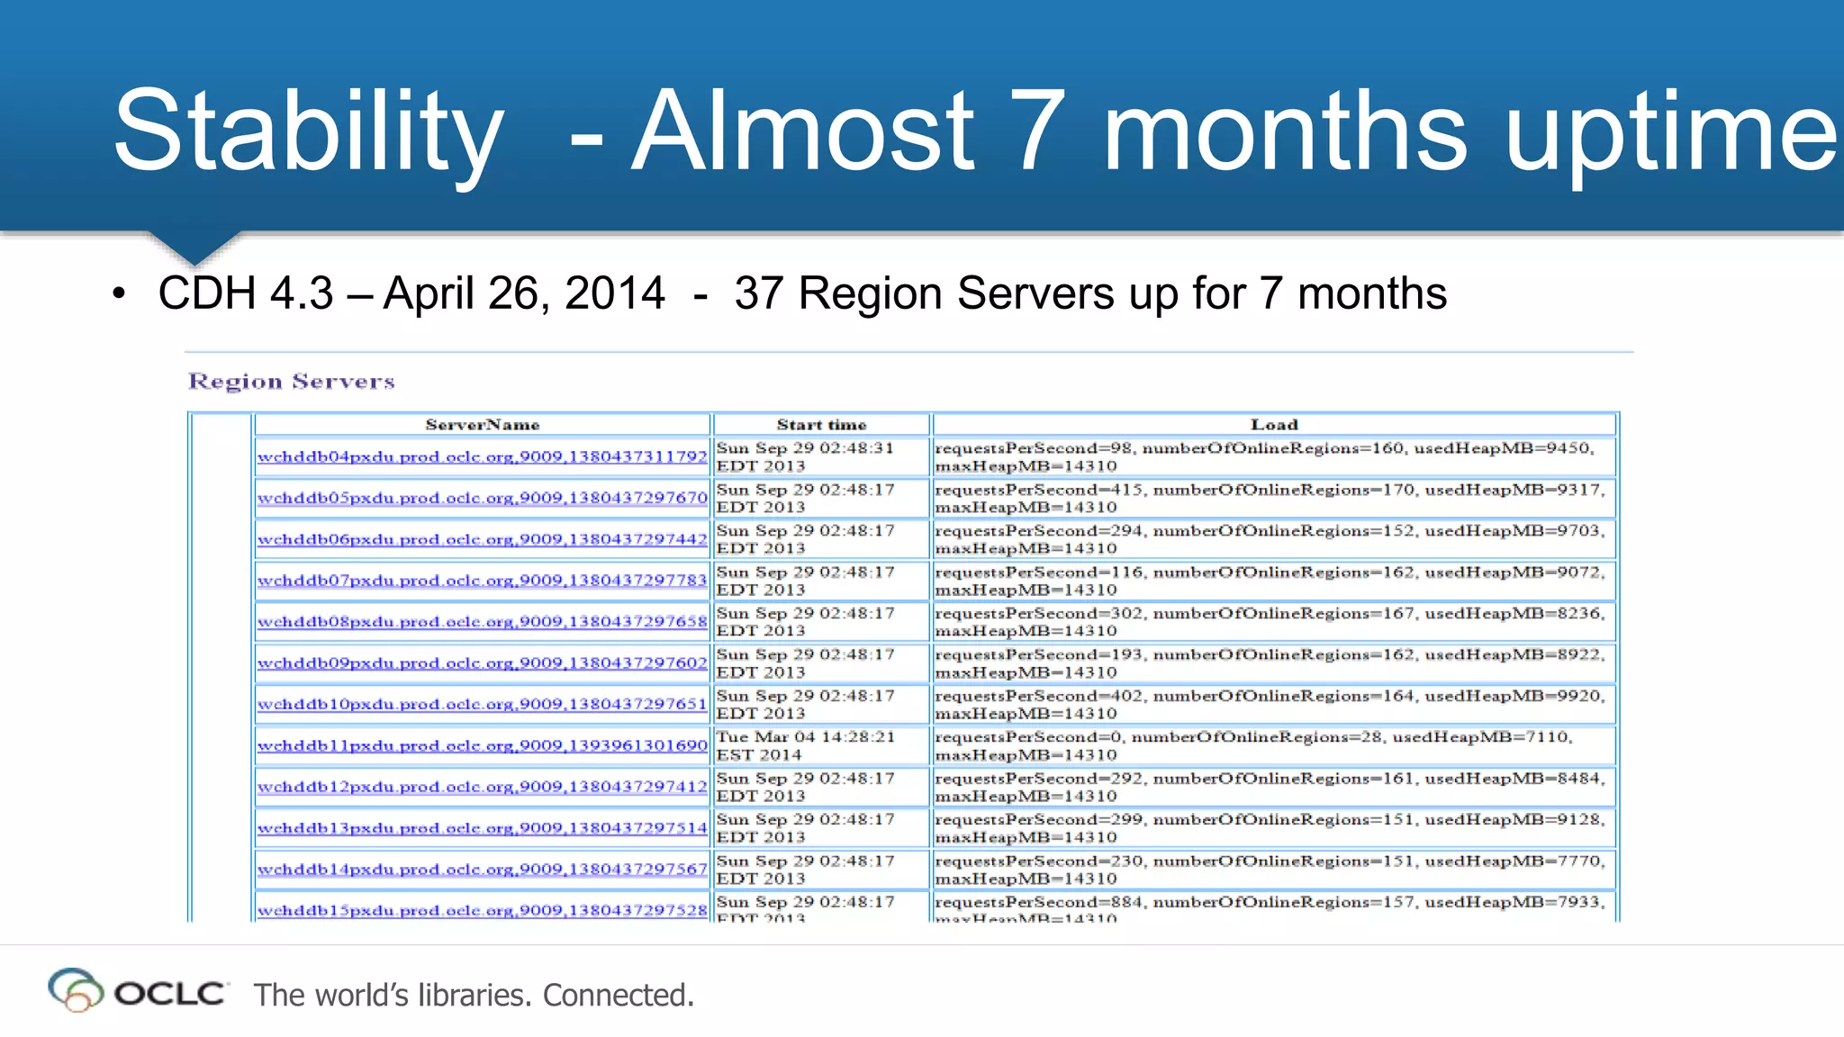Open the wchddb09pxdu server link
1844x1037 pixels.
pos(482,663)
